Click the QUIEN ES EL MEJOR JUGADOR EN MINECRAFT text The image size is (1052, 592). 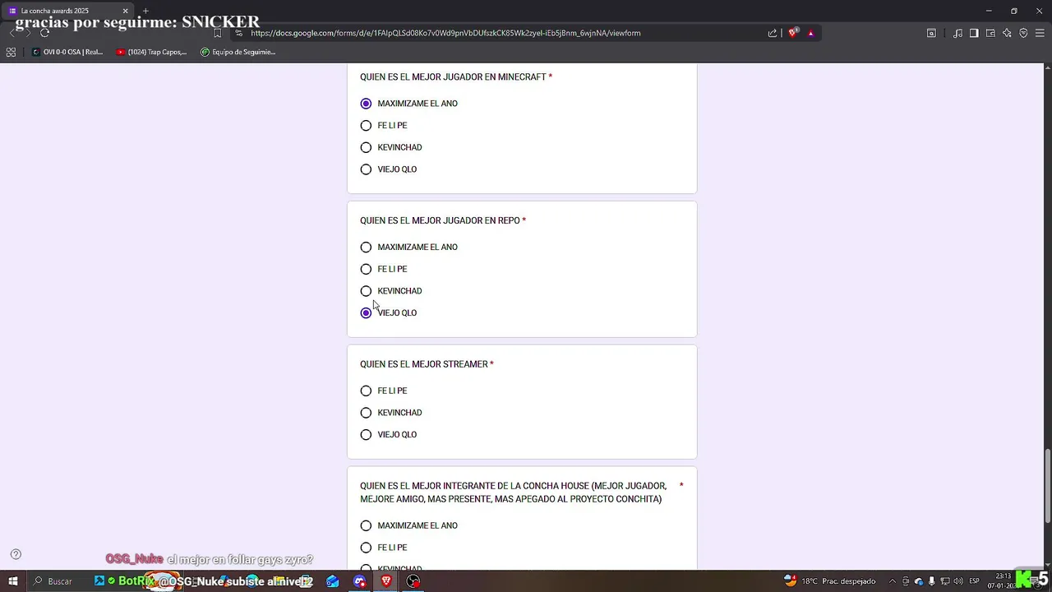(x=453, y=77)
